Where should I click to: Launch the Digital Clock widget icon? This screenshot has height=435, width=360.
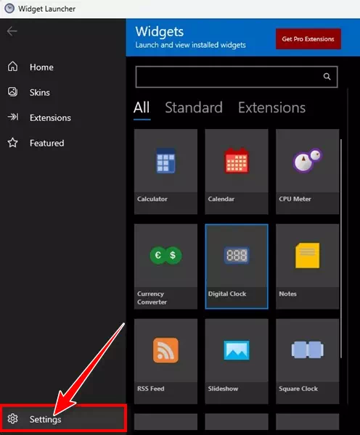pyautogui.click(x=237, y=255)
